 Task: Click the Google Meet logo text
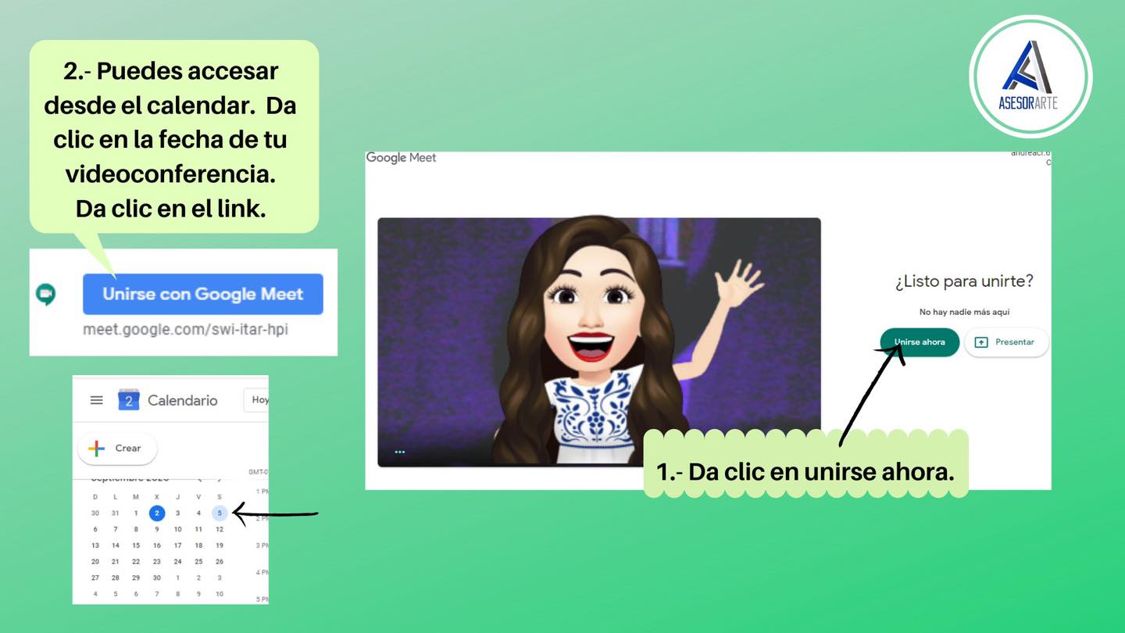tap(401, 158)
